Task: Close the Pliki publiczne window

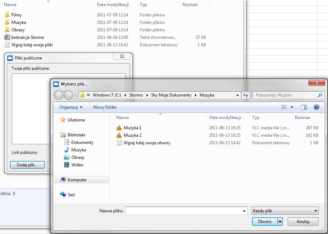Action: pyautogui.click(x=122, y=56)
